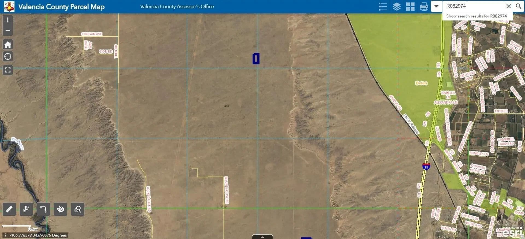Screen dimensions: 525x239
Task: Expand the search source dropdown arrow
Action: [436, 6]
